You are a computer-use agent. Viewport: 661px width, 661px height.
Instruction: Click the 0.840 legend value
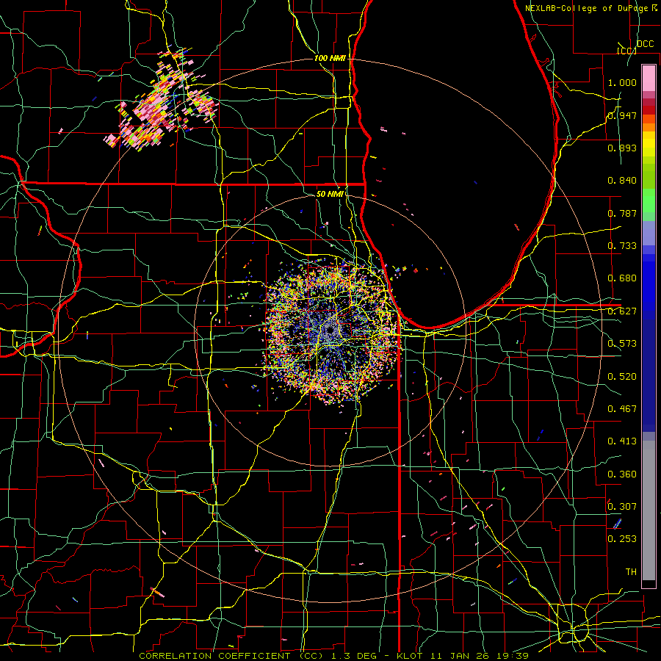(622, 181)
